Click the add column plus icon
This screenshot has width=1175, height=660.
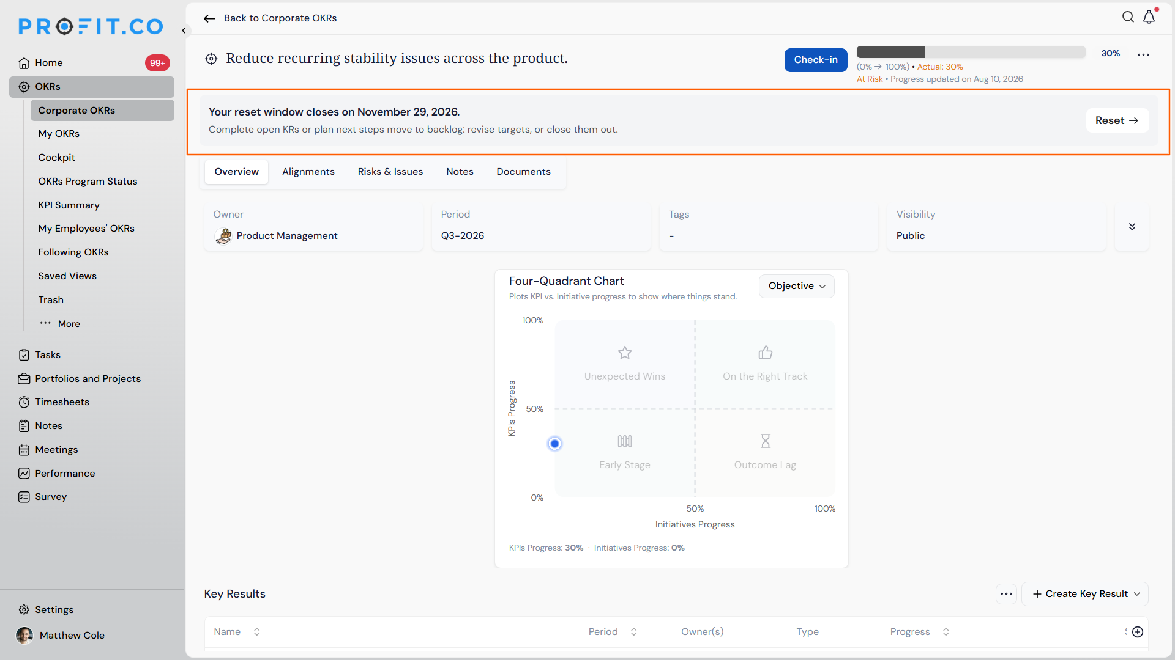click(1138, 632)
